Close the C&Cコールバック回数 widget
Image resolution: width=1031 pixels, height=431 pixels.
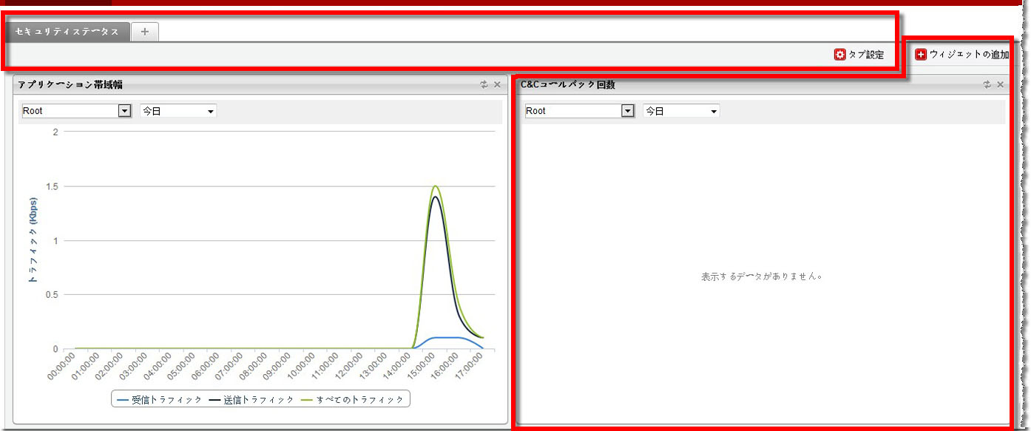point(1000,85)
